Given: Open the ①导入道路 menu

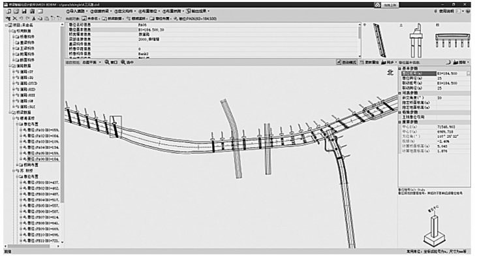Looking at the screenshot, I should 77,11.
